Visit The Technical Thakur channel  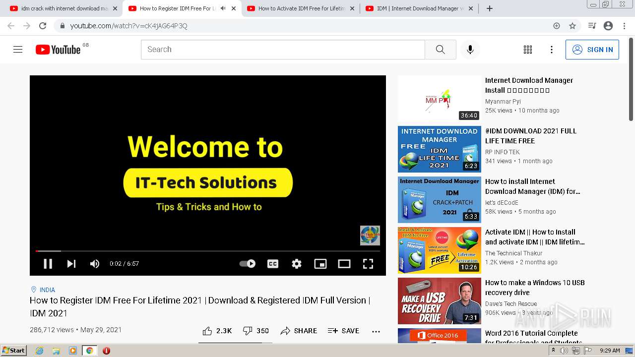[x=514, y=253]
